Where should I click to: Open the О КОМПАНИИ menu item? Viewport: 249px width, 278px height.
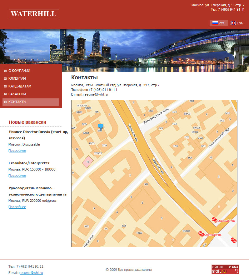click(19, 71)
